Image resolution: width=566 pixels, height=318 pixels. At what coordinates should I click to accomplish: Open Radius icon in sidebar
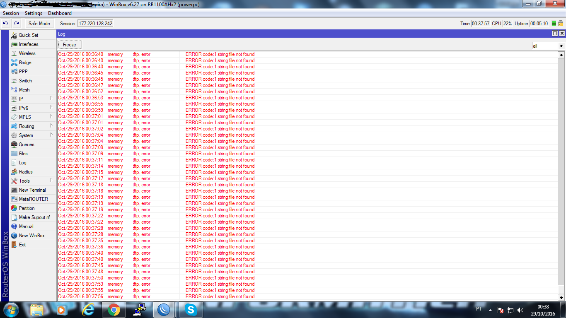pos(14,172)
